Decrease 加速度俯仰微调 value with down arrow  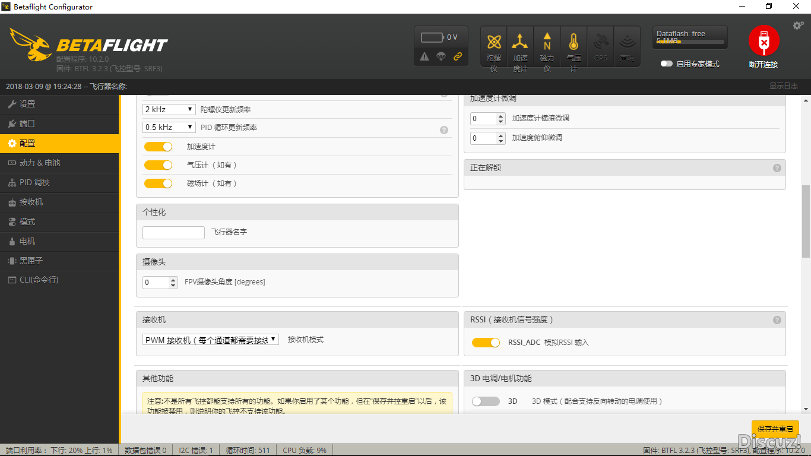[500, 141]
